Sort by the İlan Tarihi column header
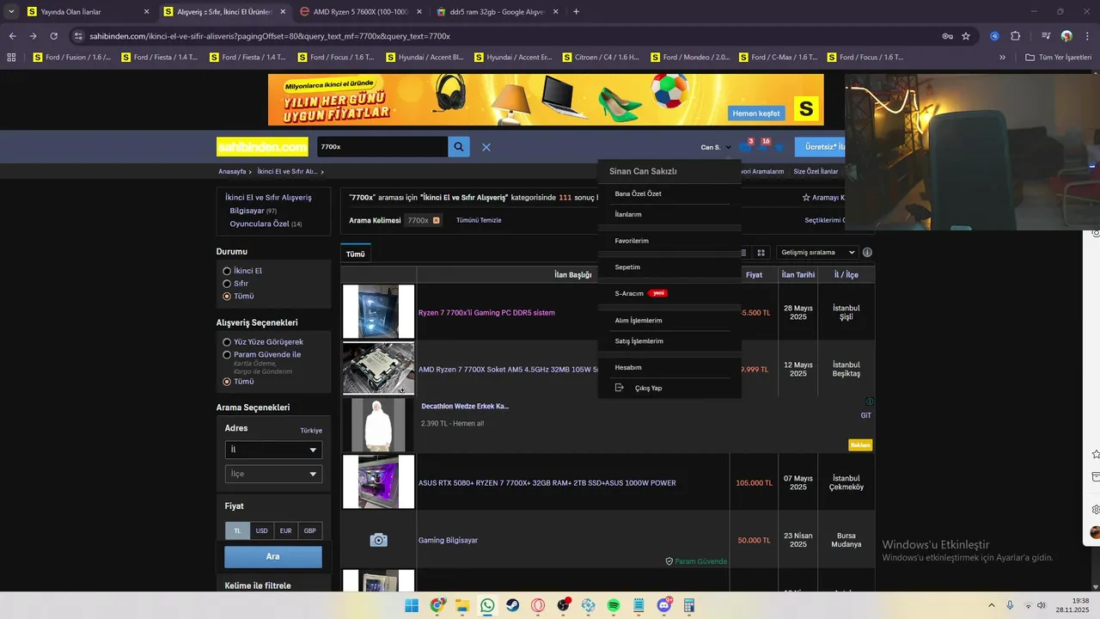 (798, 275)
